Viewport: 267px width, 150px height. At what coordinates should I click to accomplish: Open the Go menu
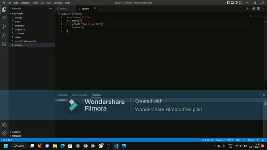(42, 3)
